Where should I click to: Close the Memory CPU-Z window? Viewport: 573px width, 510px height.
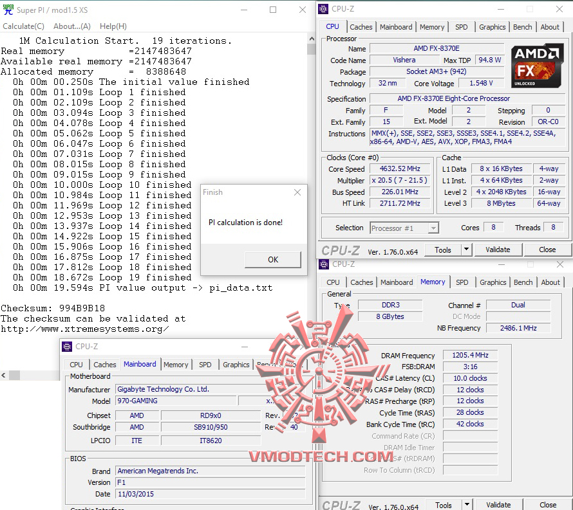coord(560,264)
